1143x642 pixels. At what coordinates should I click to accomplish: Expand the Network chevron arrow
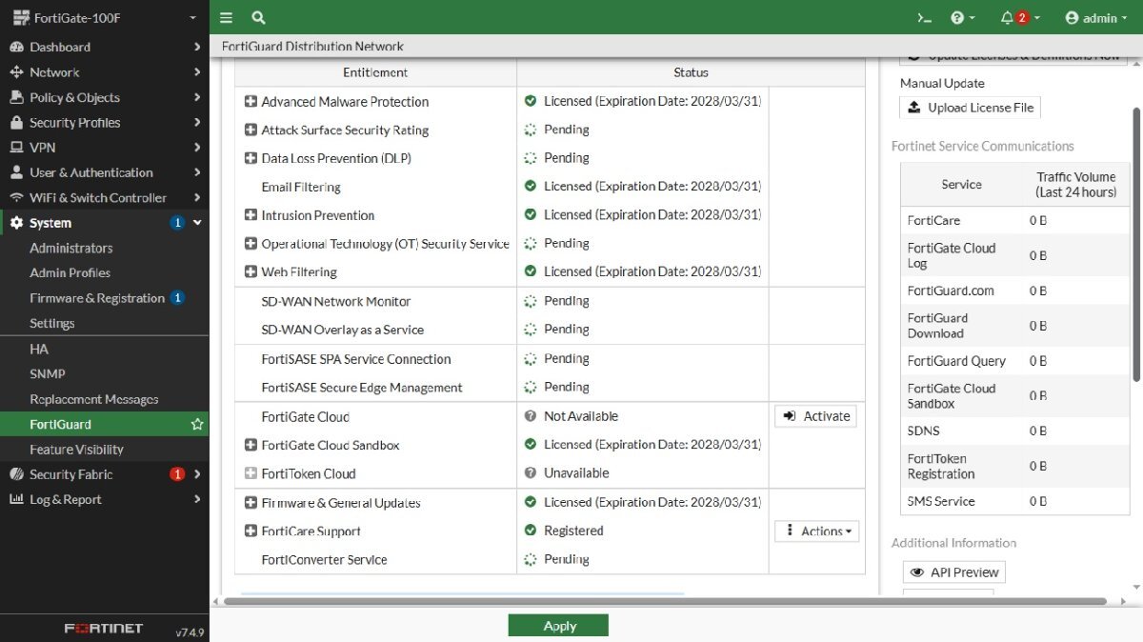point(197,72)
